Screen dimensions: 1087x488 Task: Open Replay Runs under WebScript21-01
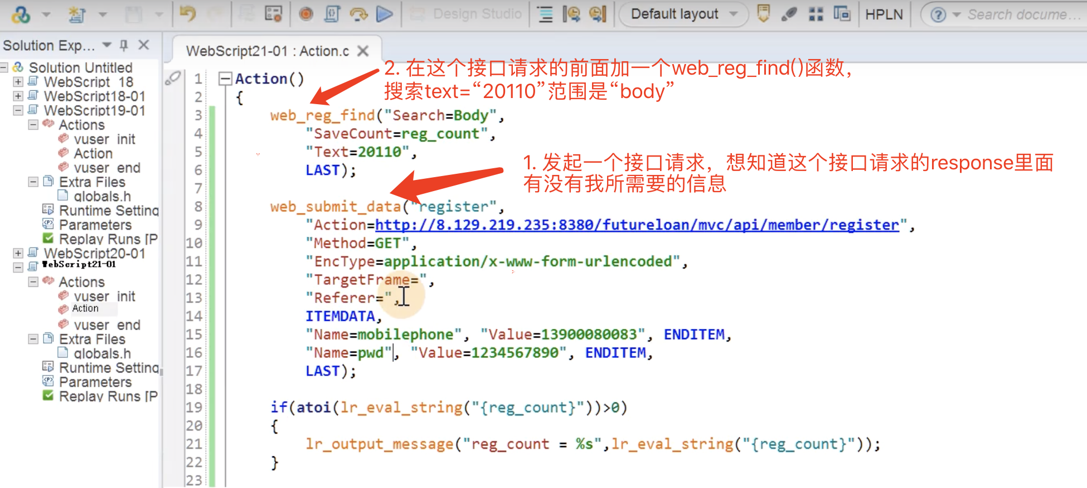108,396
